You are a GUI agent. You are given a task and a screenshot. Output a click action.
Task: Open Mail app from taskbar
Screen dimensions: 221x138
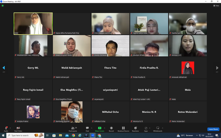(67, 135)
